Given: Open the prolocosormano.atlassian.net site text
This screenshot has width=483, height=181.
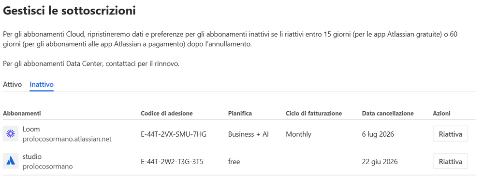Looking at the screenshot, I should tap(67, 139).
